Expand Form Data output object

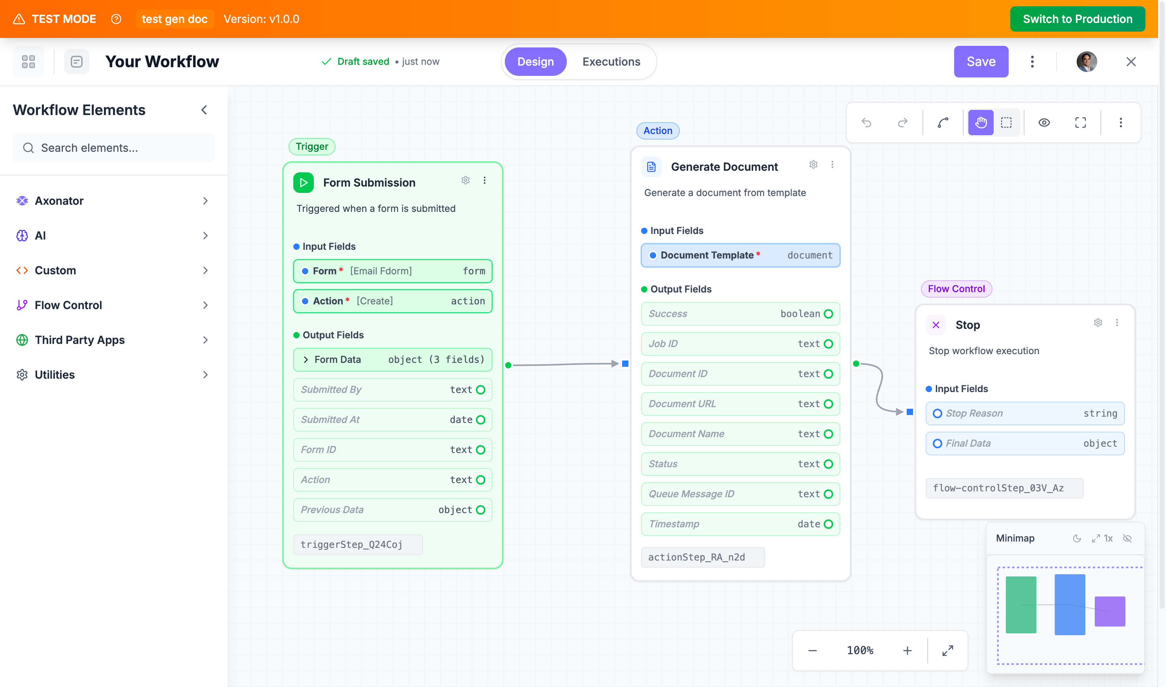[x=306, y=360]
